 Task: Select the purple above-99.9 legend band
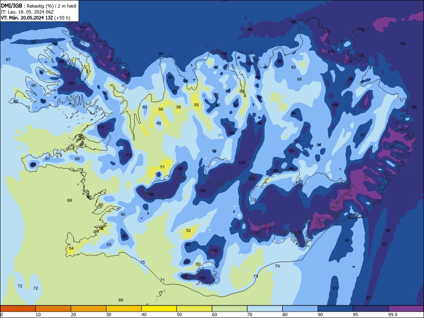tap(406, 309)
